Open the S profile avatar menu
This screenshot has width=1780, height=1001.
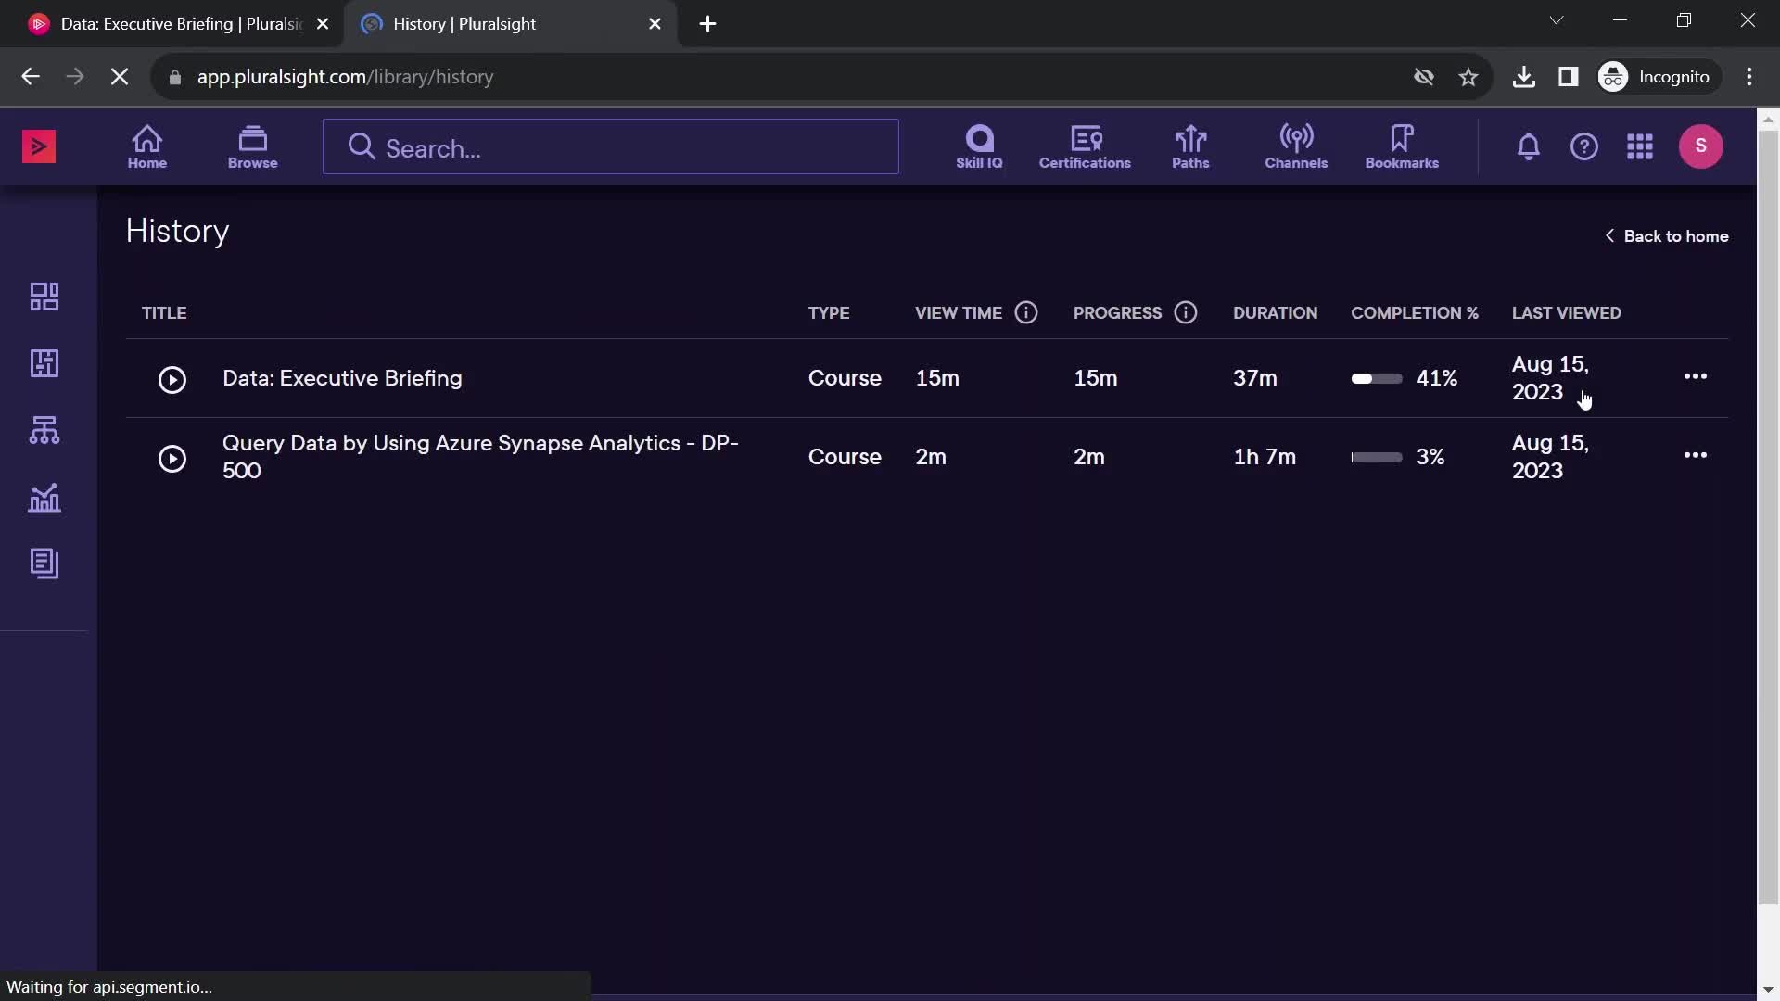pyautogui.click(x=1701, y=146)
